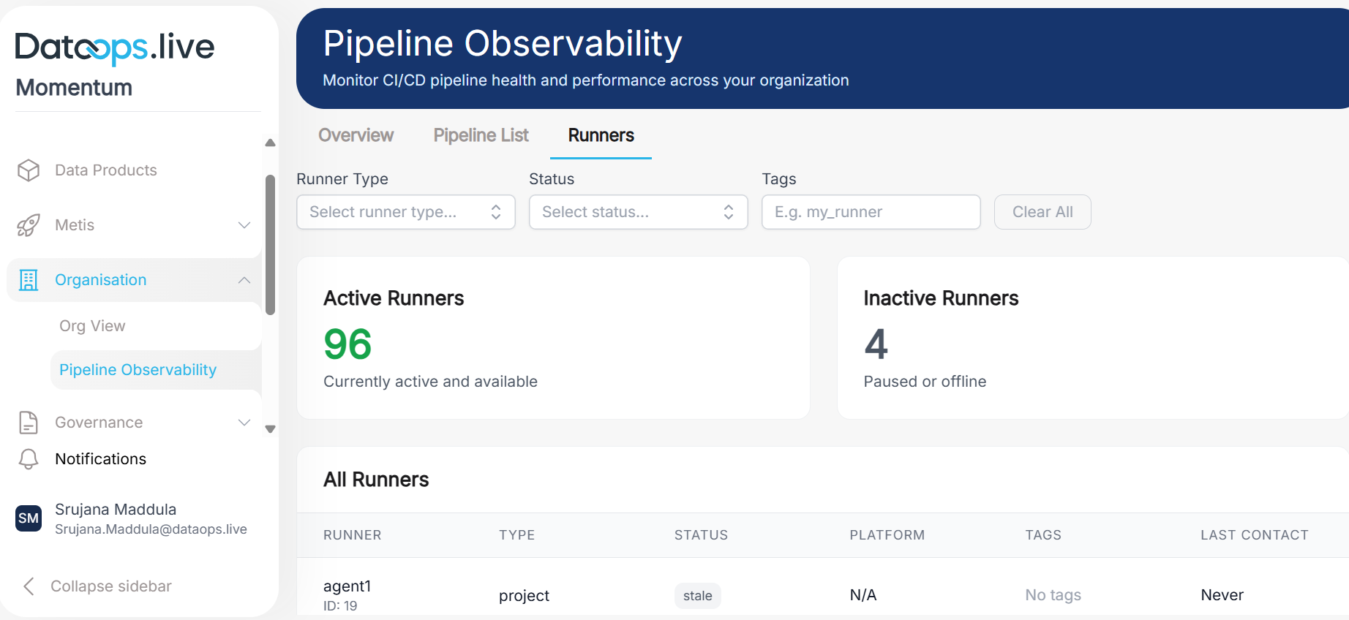Open the Status filter dropdown
Viewport: 1349px width, 620px height.
point(638,212)
